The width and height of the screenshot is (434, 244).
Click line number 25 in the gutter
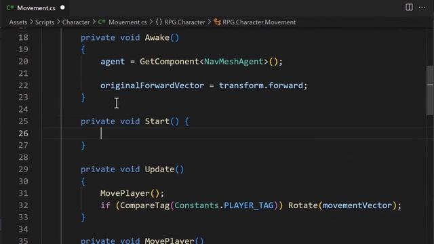point(23,121)
